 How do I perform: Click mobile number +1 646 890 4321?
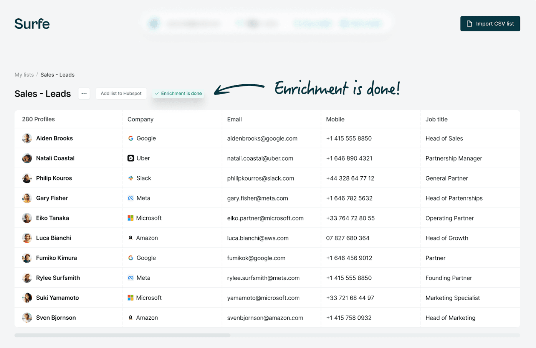[x=349, y=158]
